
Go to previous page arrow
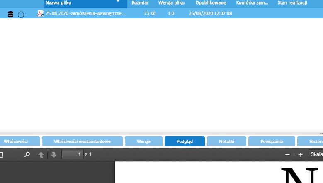click(x=41, y=154)
